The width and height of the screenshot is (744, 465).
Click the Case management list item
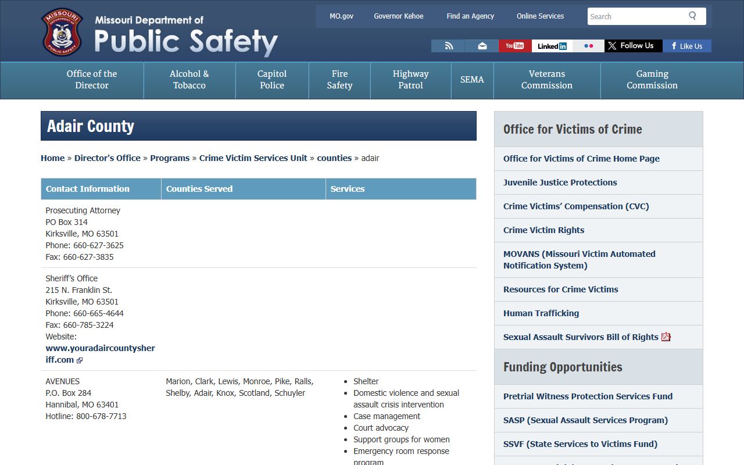click(387, 416)
